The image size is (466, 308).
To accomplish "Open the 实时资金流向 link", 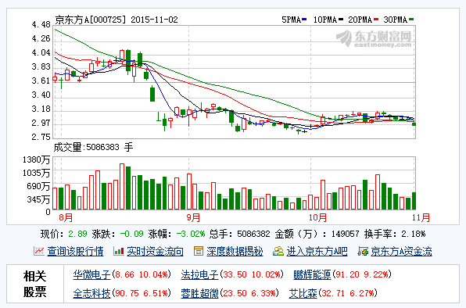I will pos(155,251).
